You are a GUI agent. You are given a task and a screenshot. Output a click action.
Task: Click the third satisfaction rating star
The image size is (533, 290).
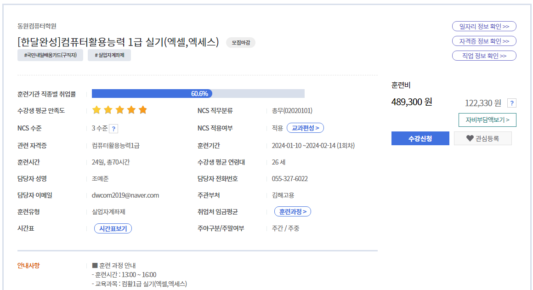pos(119,110)
